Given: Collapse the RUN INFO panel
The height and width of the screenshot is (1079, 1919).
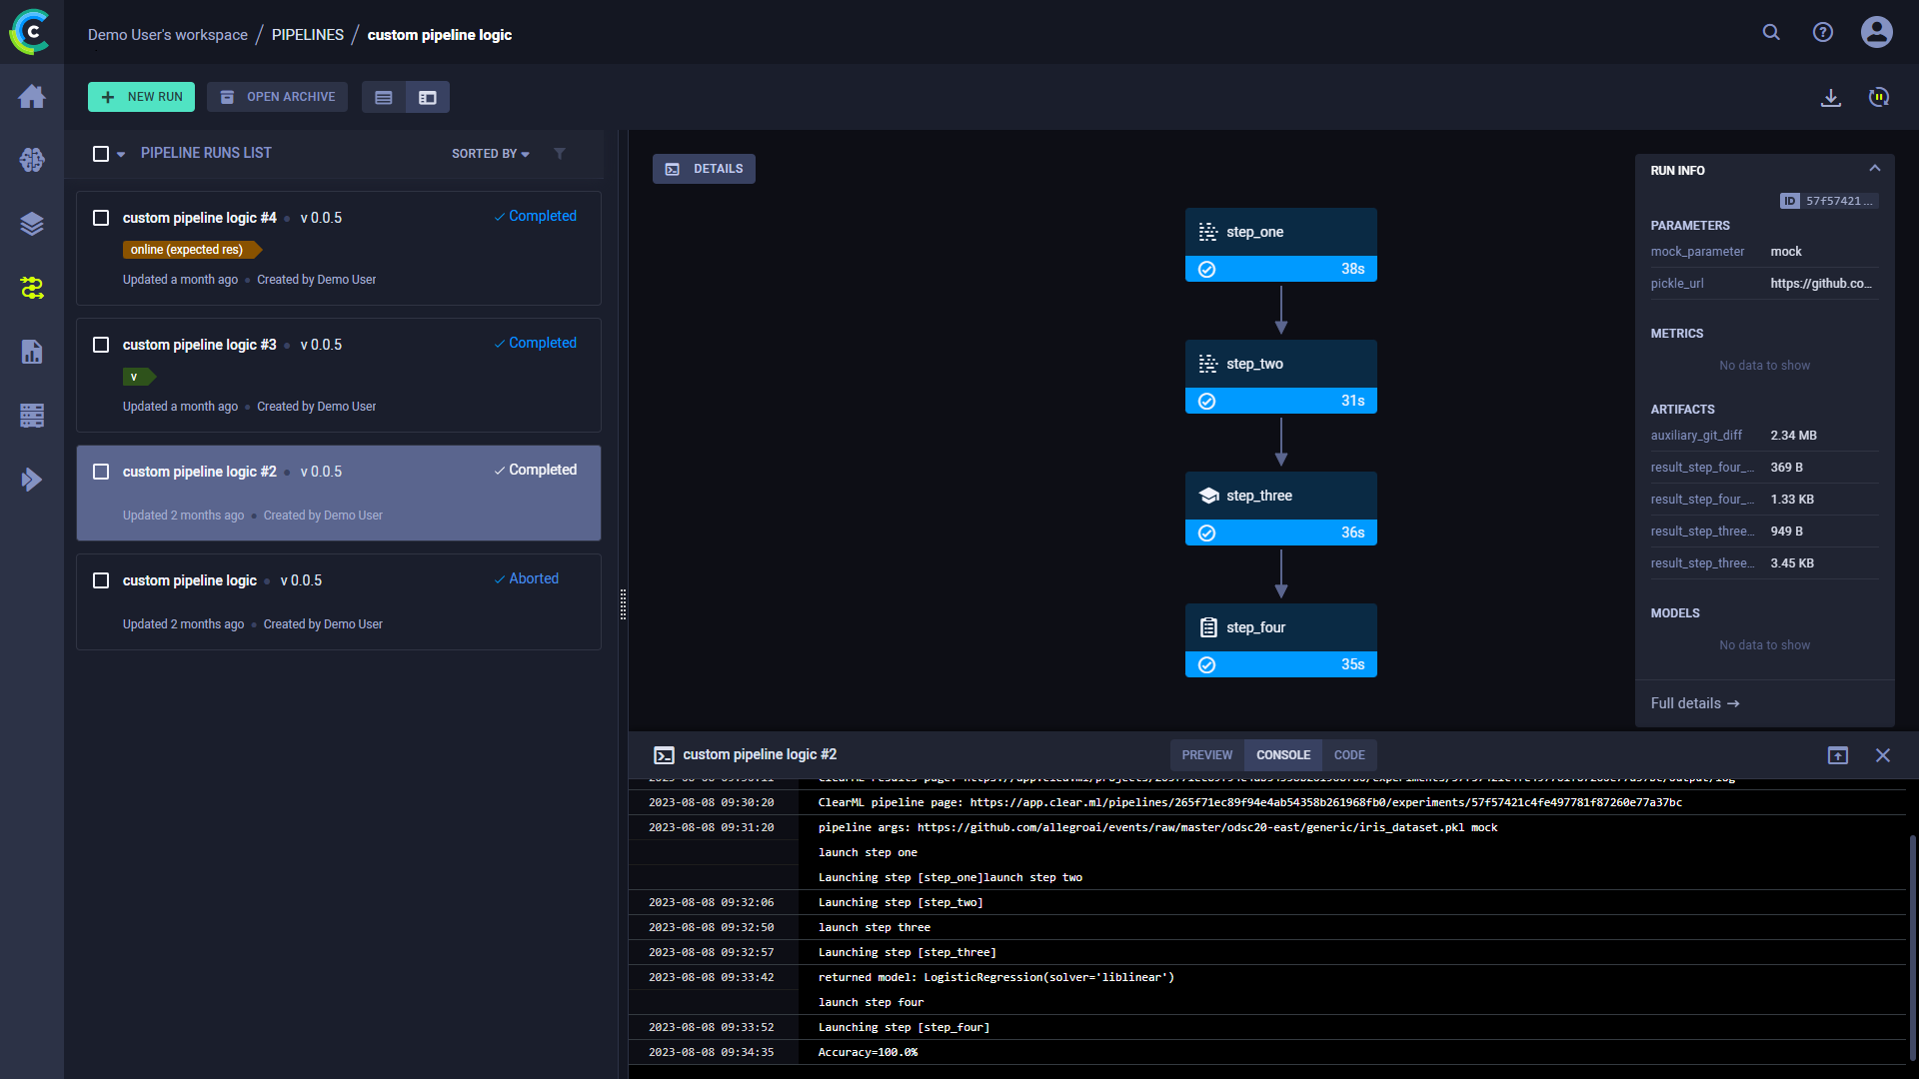Looking at the screenshot, I should pos(1875,168).
